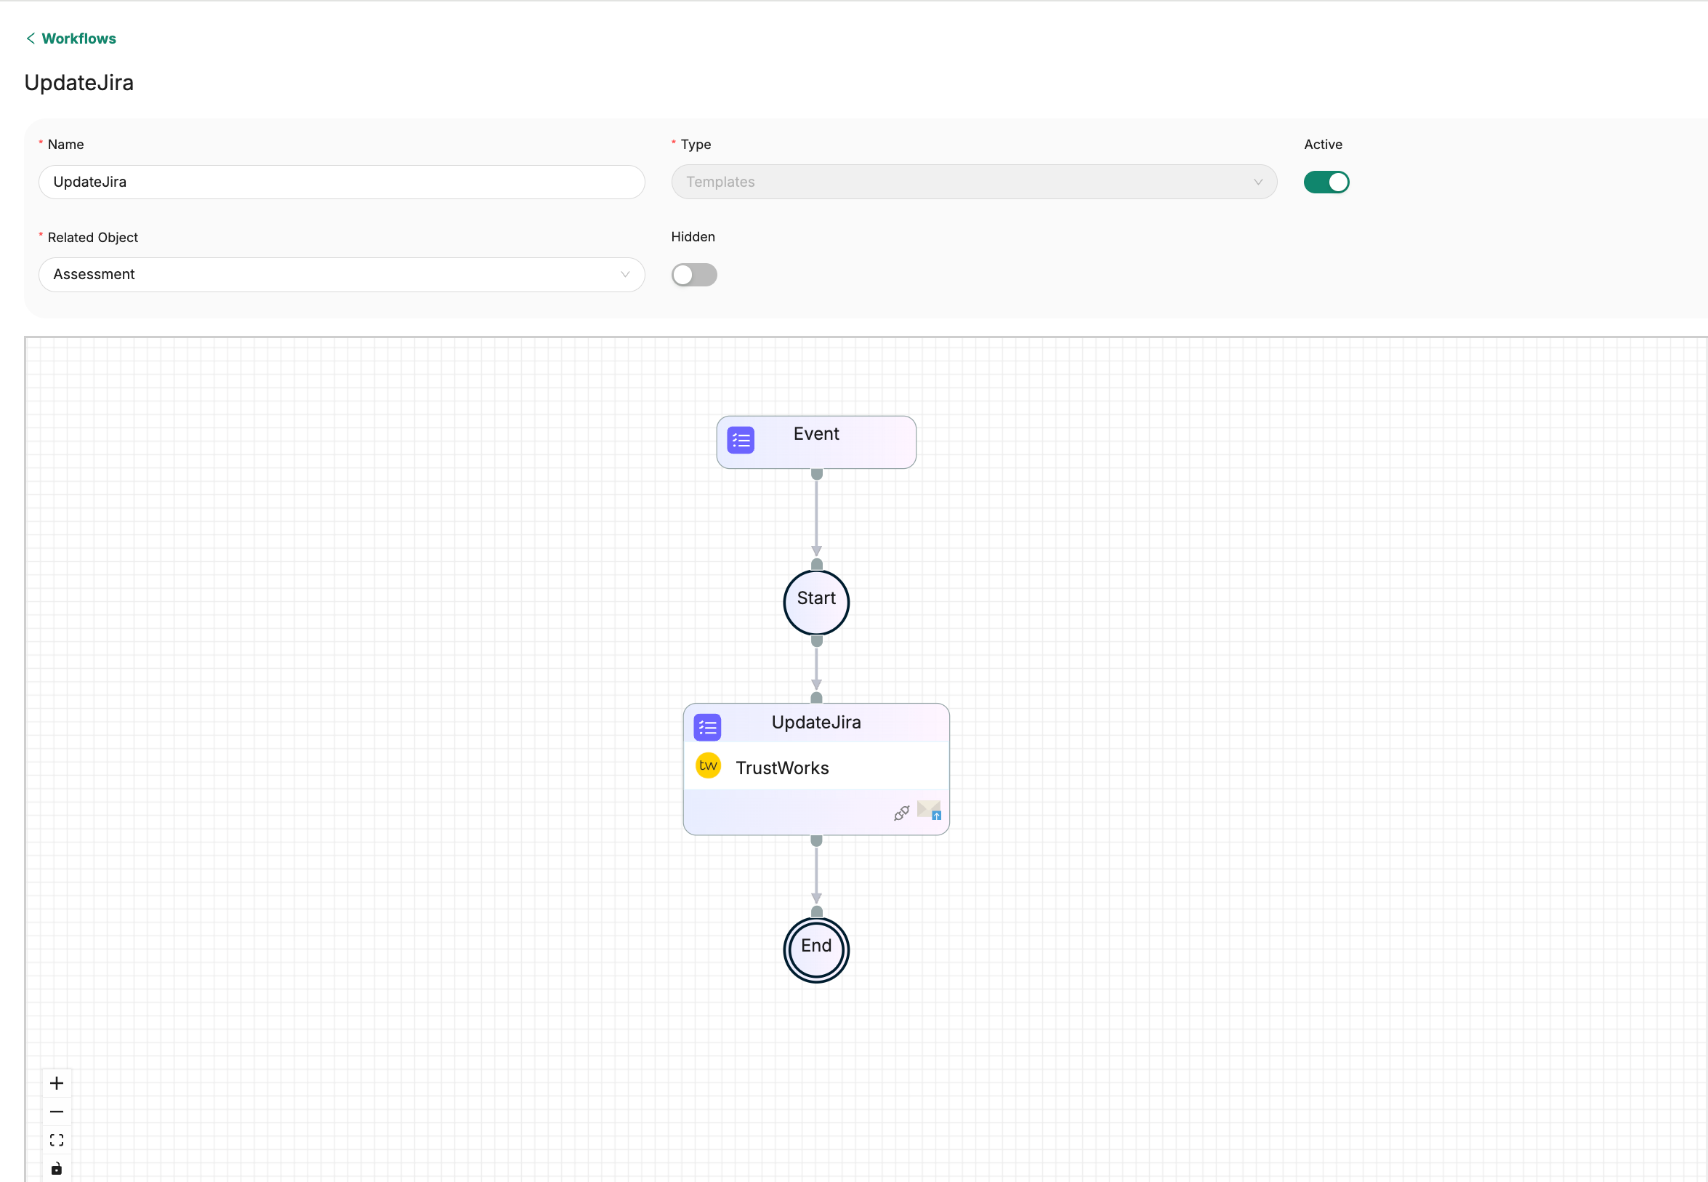
Task: Click the Event node list icon
Action: coord(741,441)
